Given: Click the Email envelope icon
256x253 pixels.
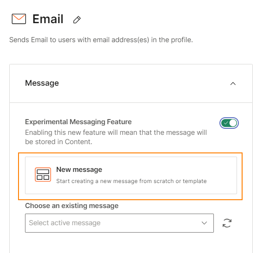Looking at the screenshot, I should [x=19, y=19].
